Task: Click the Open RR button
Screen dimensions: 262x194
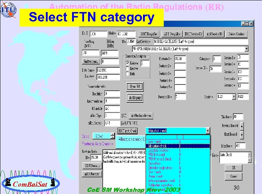Action: tap(135, 87)
